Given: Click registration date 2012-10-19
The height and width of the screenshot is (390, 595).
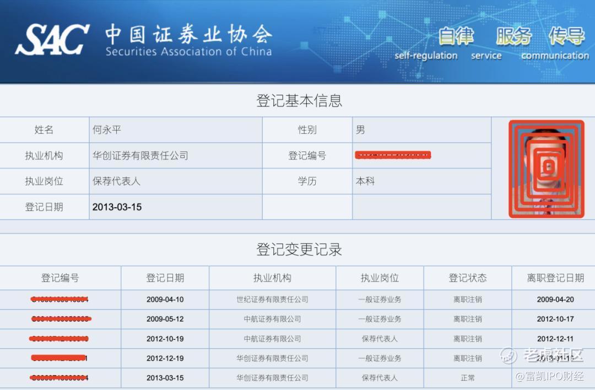Looking at the screenshot, I should pyautogui.click(x=165, y=339).
